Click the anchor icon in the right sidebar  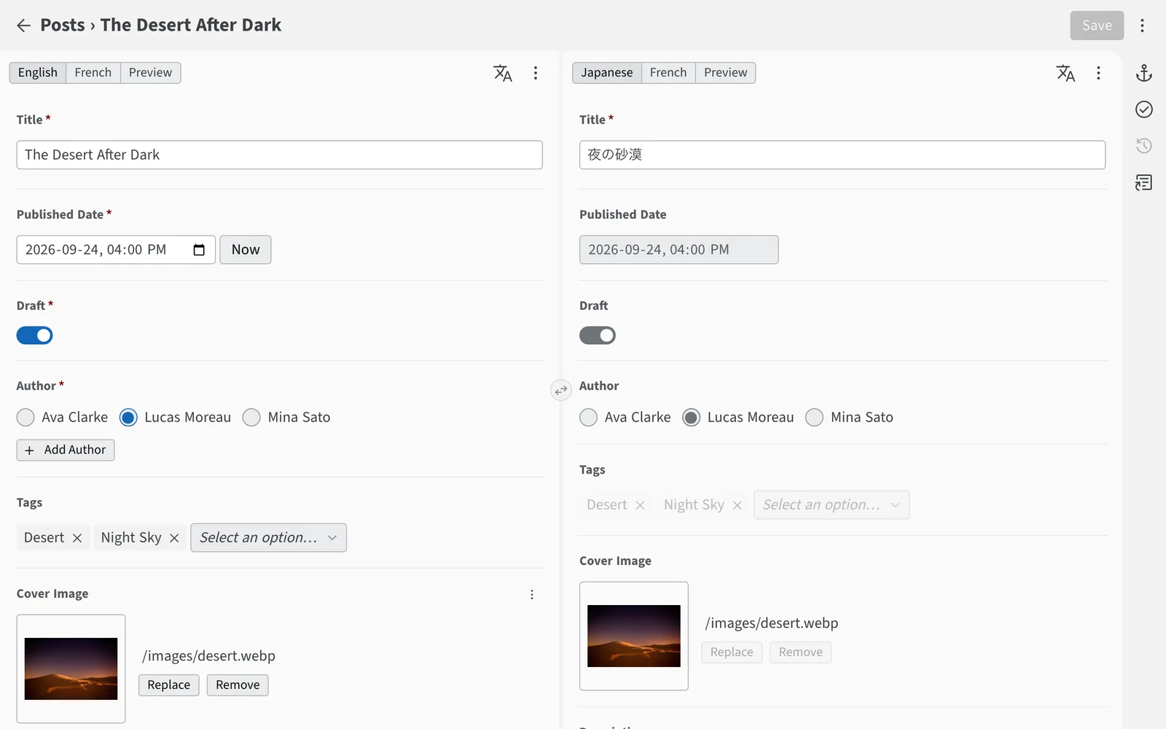tap(1144, 73)
